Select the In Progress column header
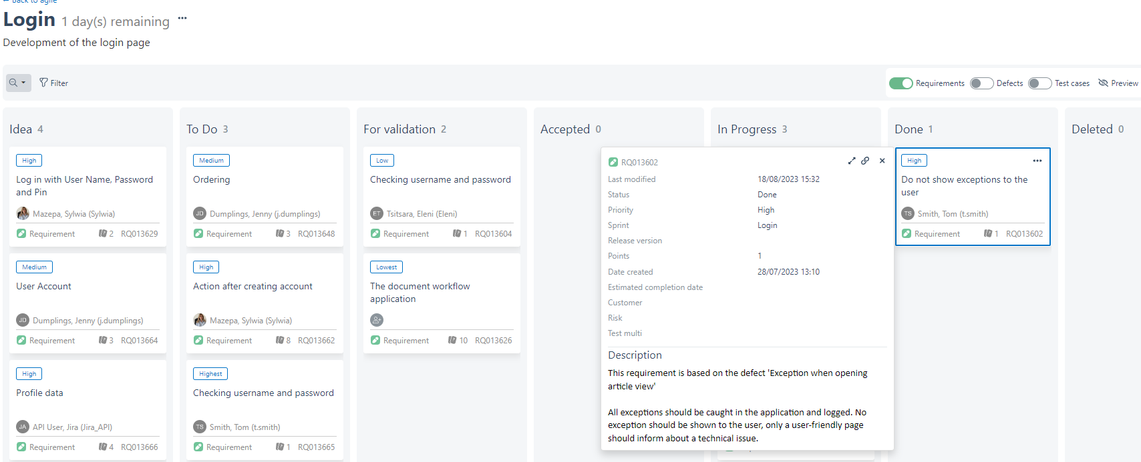Screen dimensions: 1141x462 coord(746,129)
